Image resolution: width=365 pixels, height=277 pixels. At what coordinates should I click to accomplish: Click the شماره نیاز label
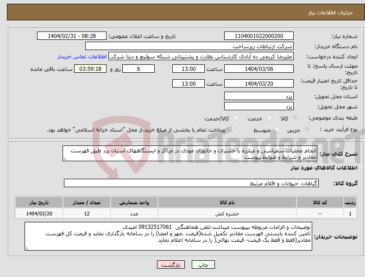345,36
